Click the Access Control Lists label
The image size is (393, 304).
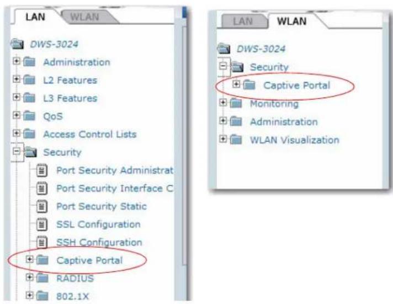coord(90,134)
